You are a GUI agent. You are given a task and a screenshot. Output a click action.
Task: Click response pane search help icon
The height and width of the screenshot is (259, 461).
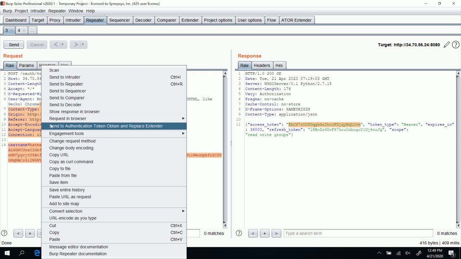pos(239,233)
